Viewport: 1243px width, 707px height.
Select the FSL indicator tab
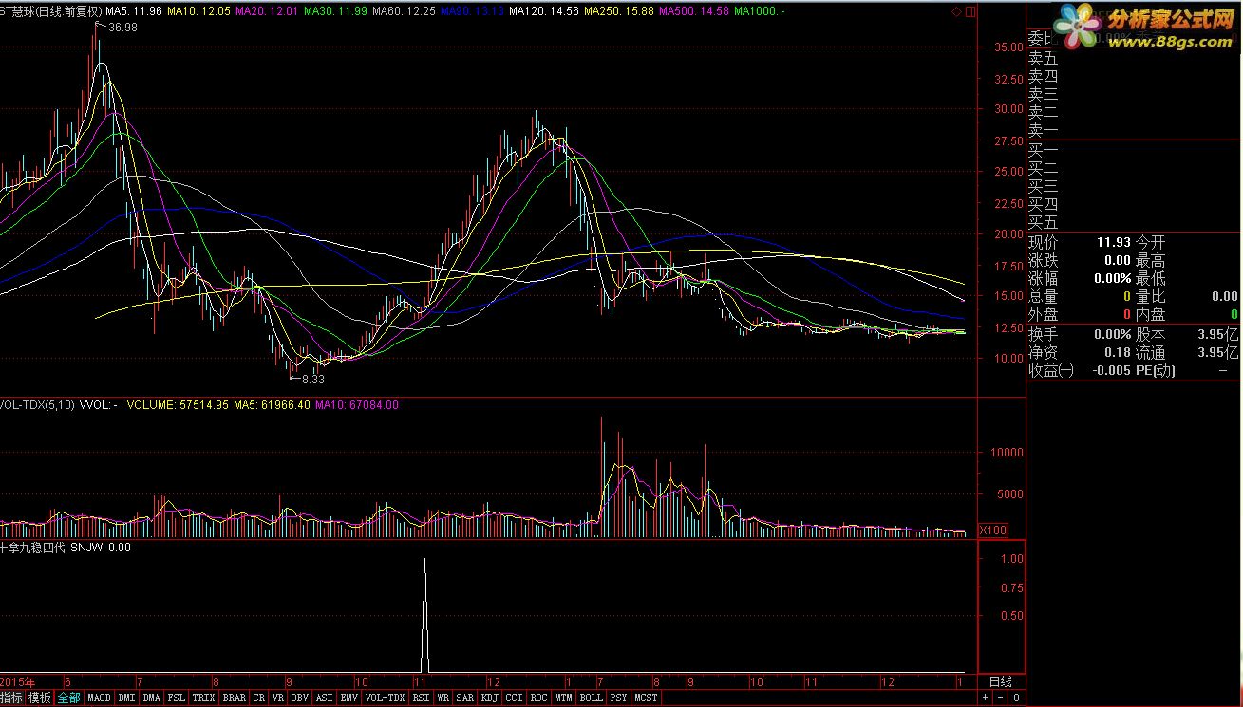177,698
